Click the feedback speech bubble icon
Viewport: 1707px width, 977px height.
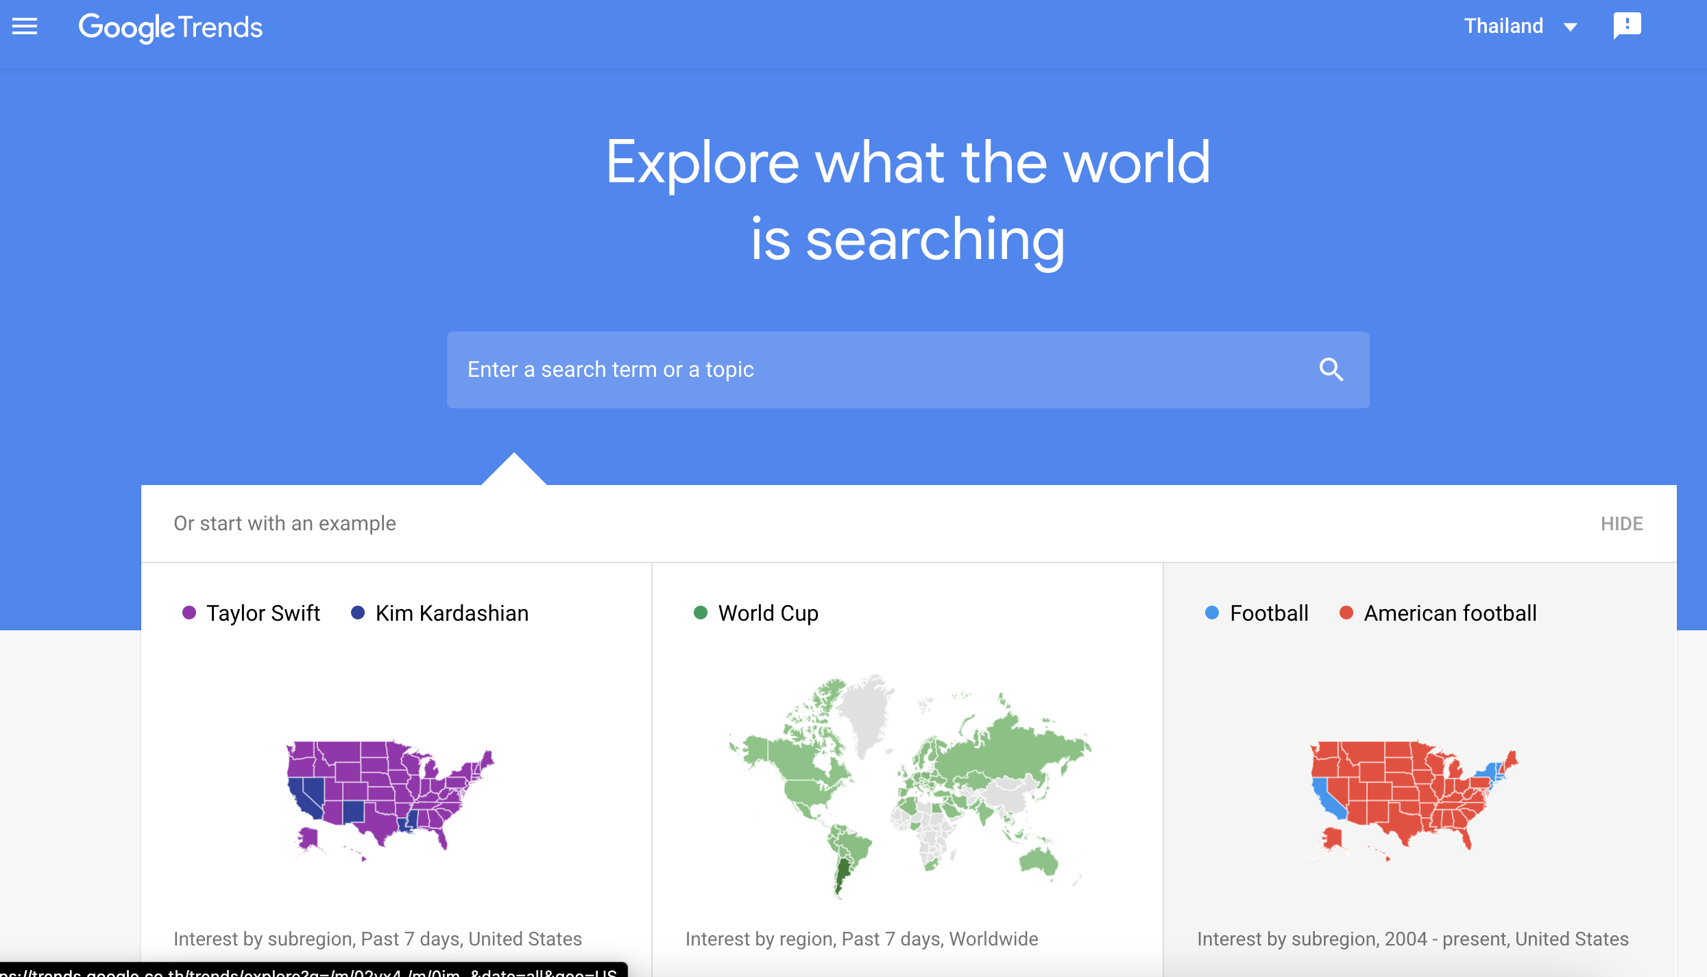coord(1627,25)
